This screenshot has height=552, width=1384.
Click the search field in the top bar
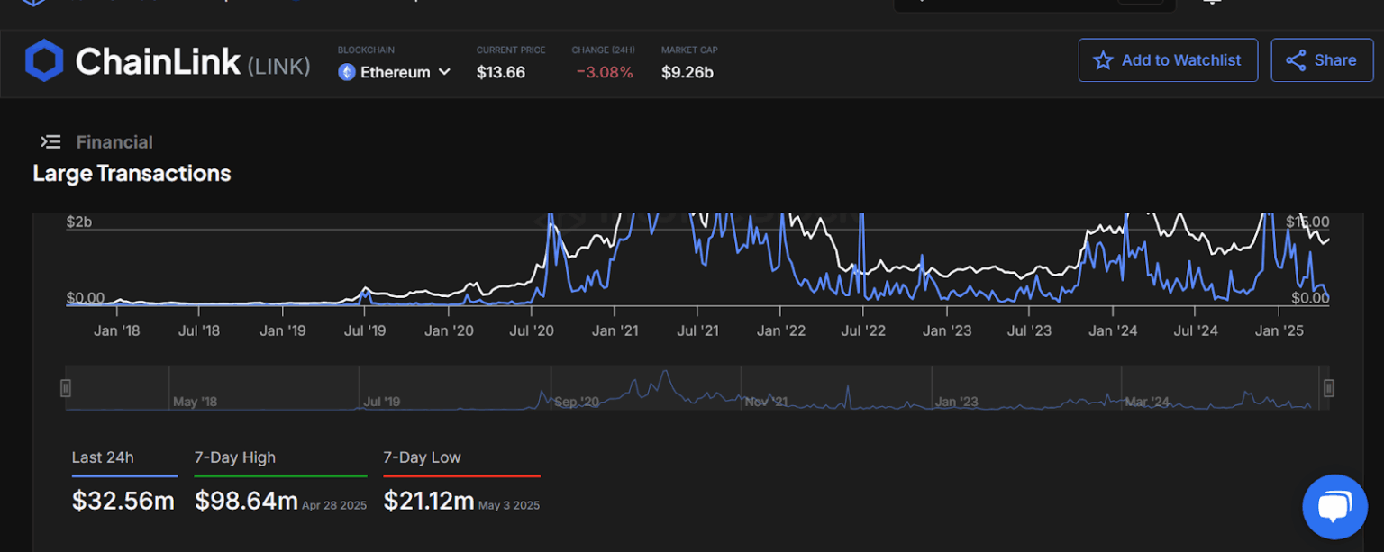click(1033, 3)
